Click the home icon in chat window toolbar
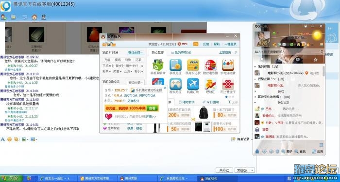340x182 pixels. tap(34, 17)
